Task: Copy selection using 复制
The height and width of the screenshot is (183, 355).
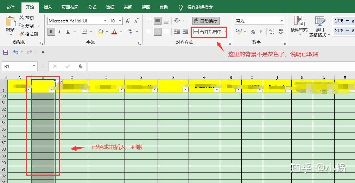Action: click(26, 26)
